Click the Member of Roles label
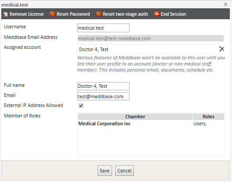This screenshot has width=232, height=182. tap(22, 116)
